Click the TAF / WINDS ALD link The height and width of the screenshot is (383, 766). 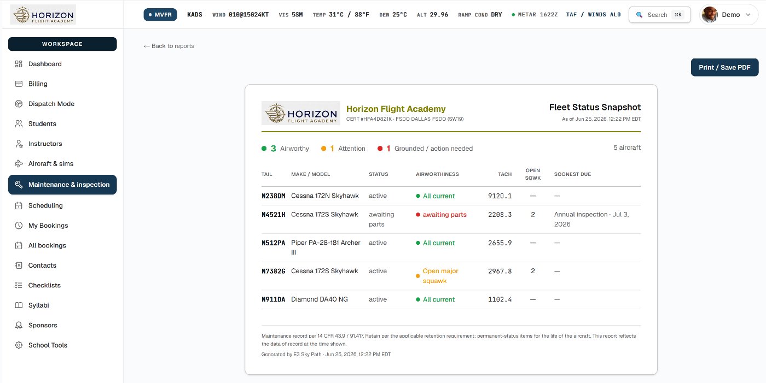[x=593, y=15]
